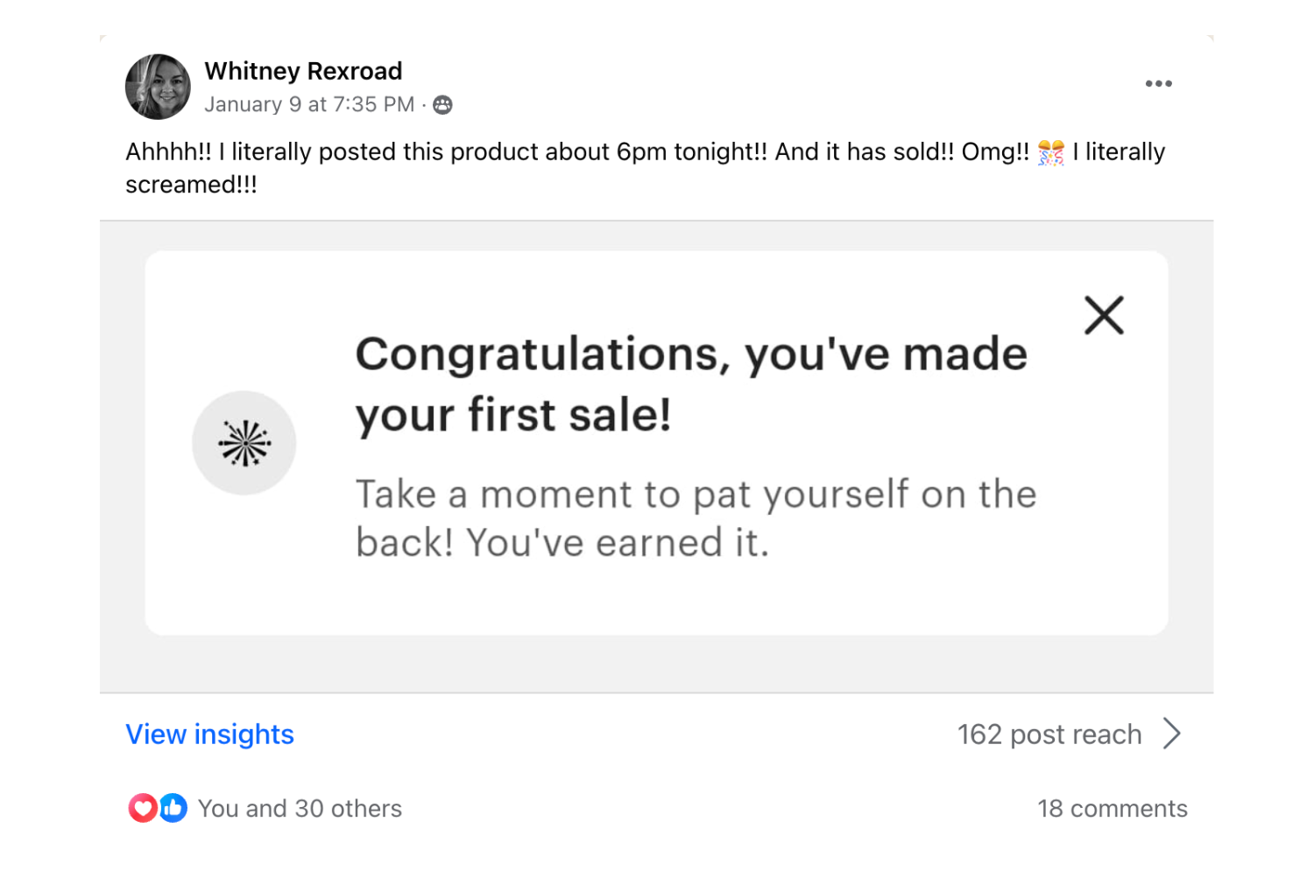Open the 18 comments link
The width and height of the screenshot is (1314, 885).
1112,809
